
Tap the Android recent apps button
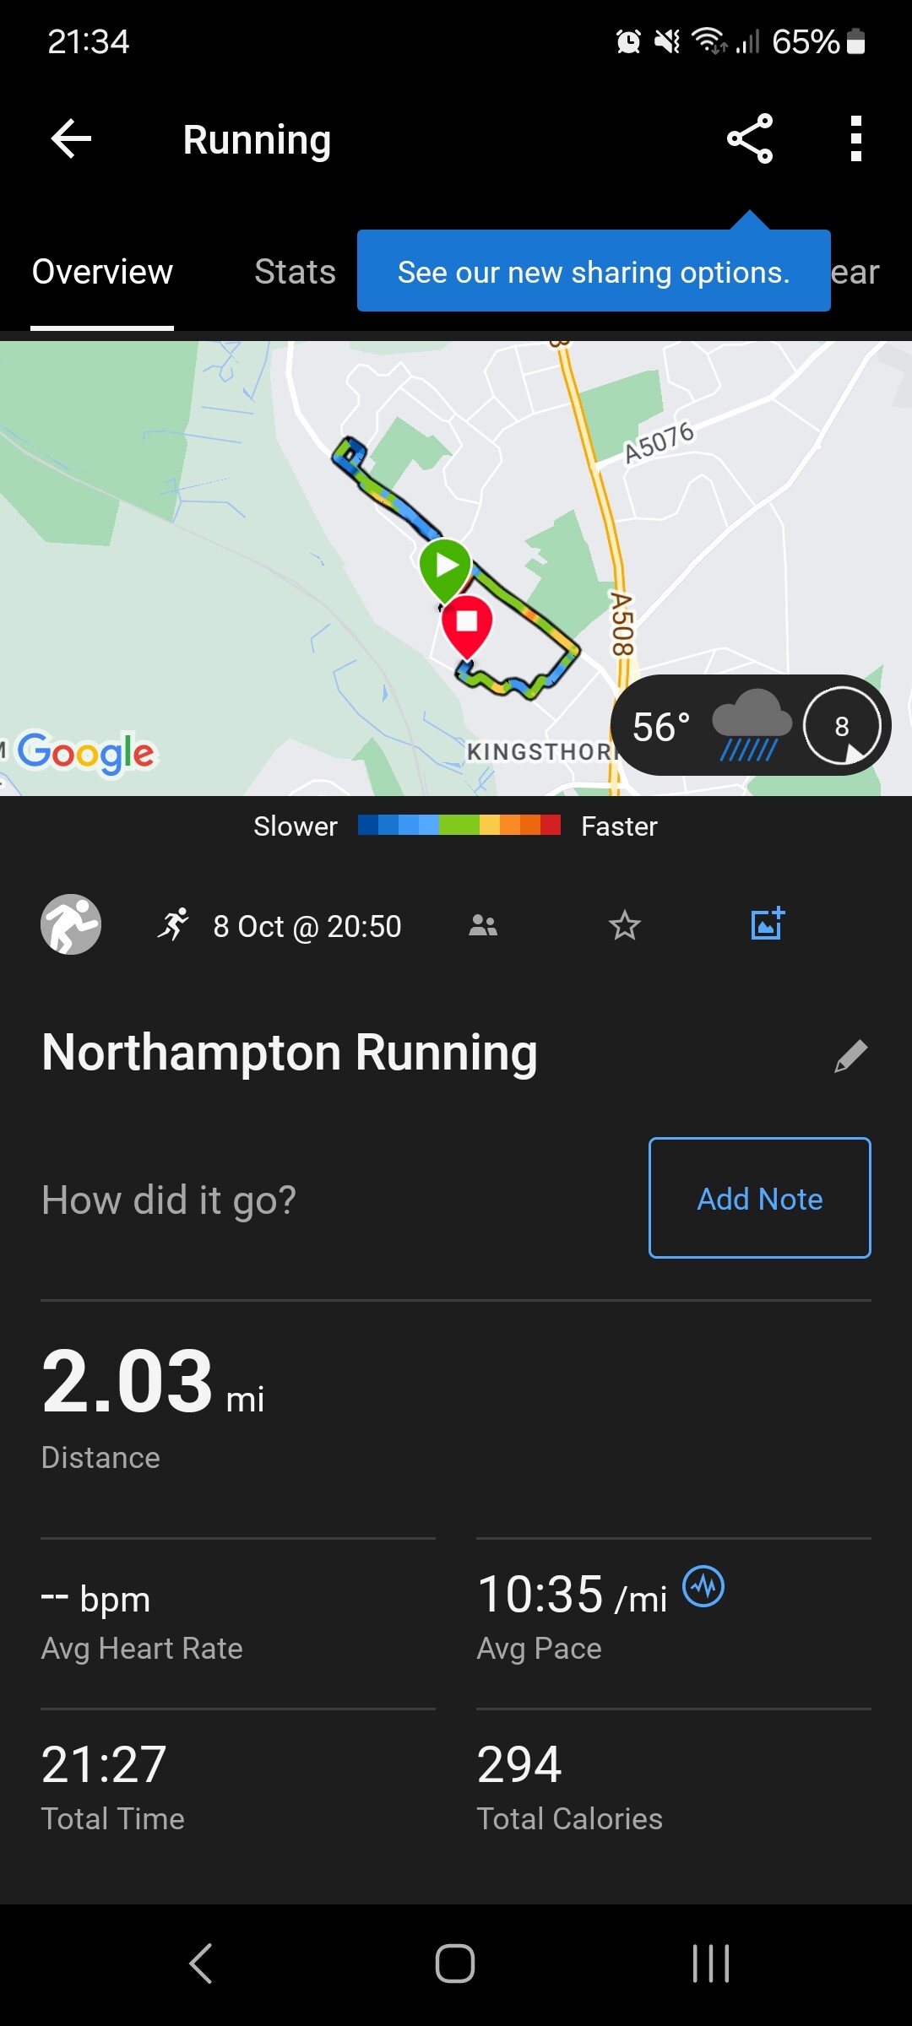pyautogui.click(x=710, y=1964)
